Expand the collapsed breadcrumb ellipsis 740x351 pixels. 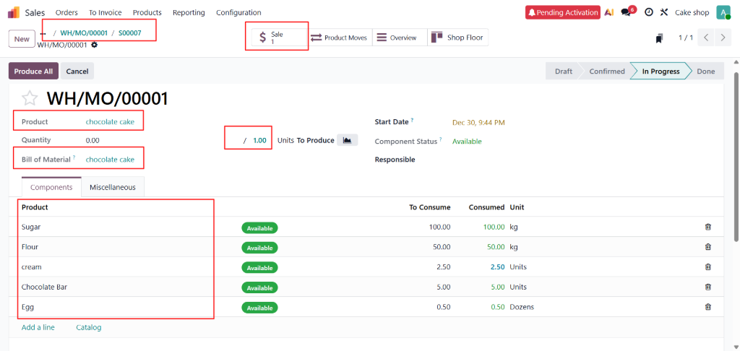tap(43, 33)
